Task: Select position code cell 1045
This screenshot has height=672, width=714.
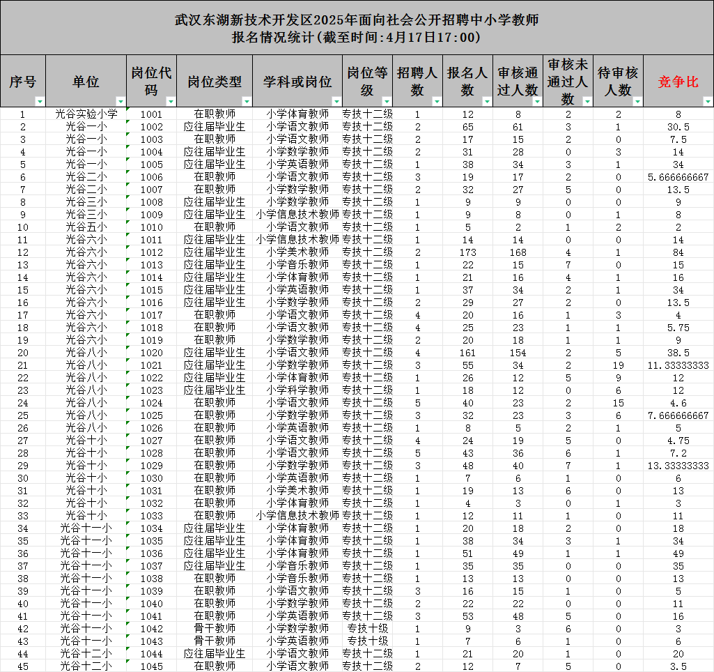Action: coord(152,666)
